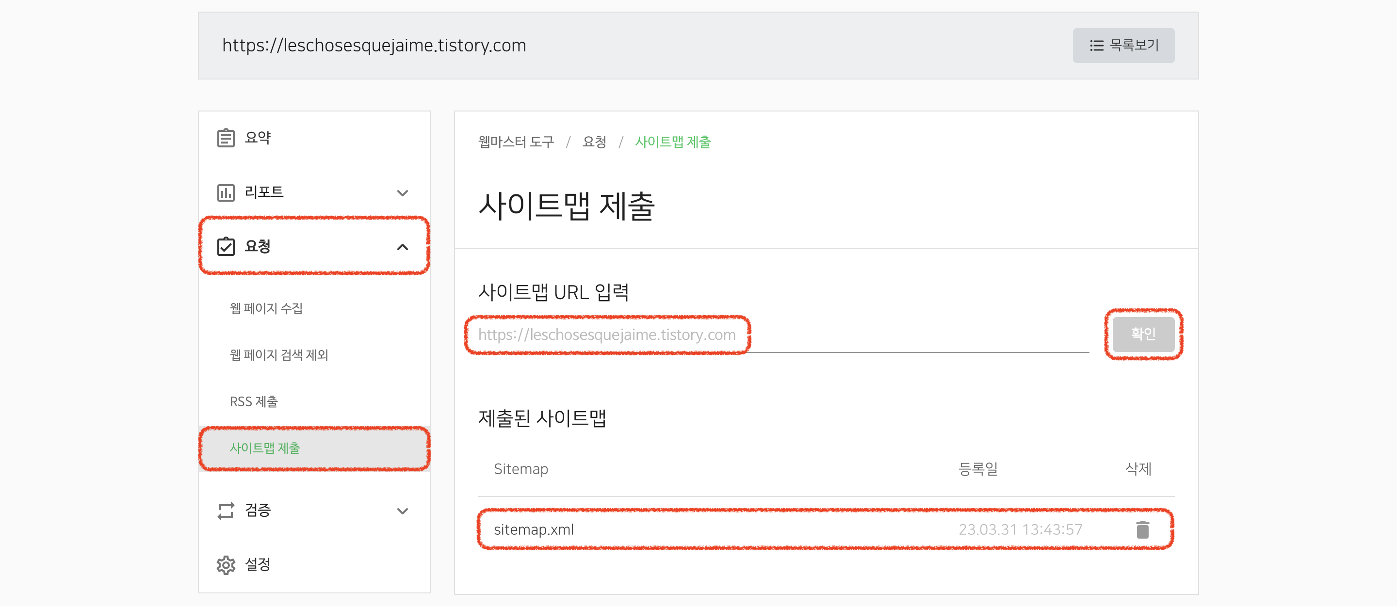The height and width of the screenshot is (606, 1397).
Task: Click the 등록일 column header
Action: point(978,469)
